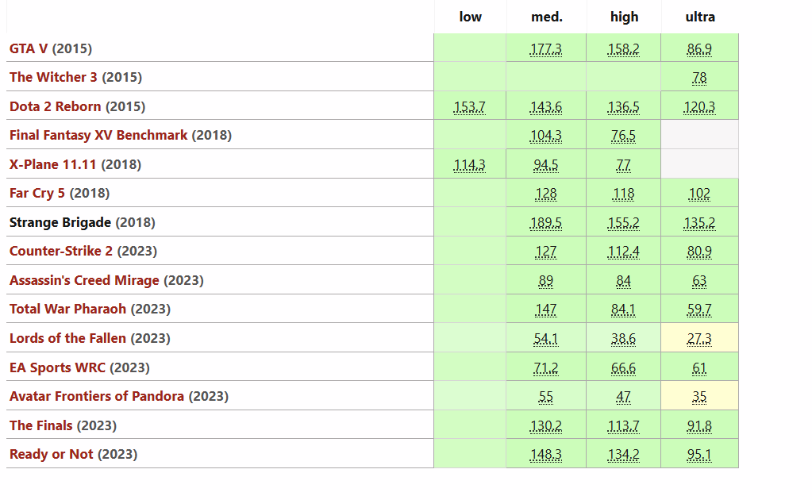This screenshot has width=812, height=500.
Task: Click Total War Pharaoh medium value 147
Action: 546,310
